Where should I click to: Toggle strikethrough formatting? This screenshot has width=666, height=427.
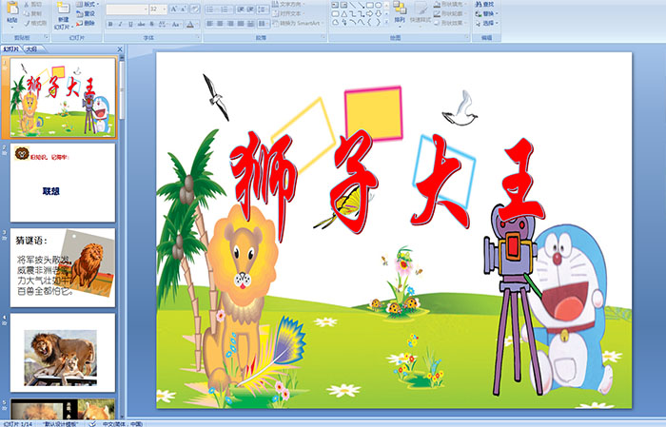pyautogui.click(x=141, y=24)
